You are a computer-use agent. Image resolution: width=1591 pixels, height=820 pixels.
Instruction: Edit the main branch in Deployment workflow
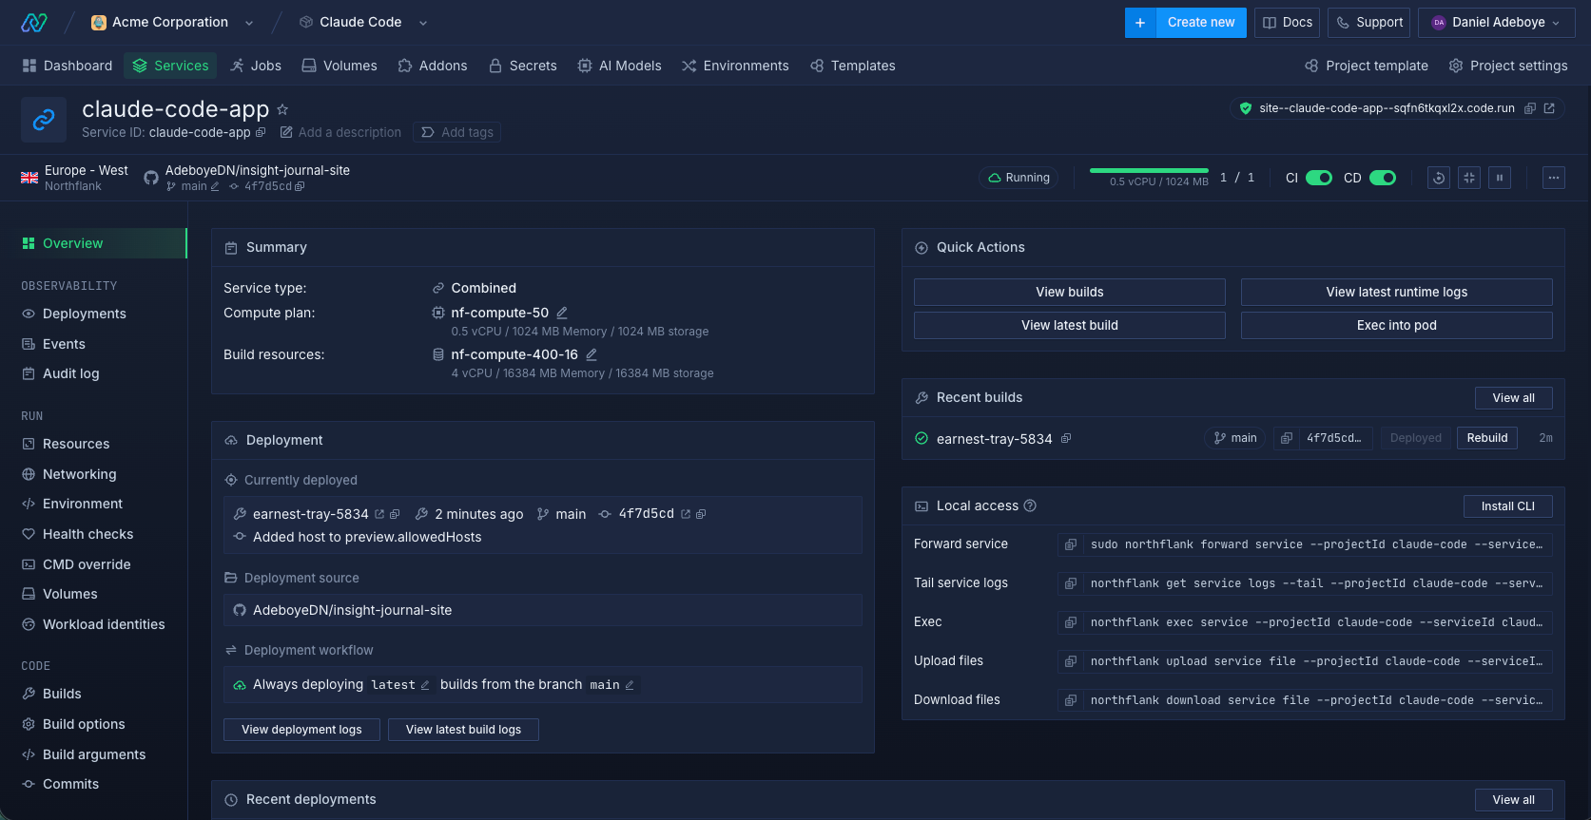[x=630, y=685]
